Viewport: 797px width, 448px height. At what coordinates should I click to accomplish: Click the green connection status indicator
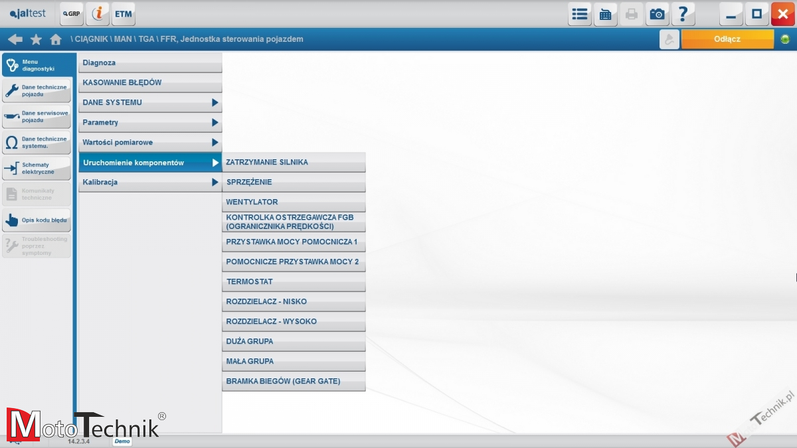point(786,39)
